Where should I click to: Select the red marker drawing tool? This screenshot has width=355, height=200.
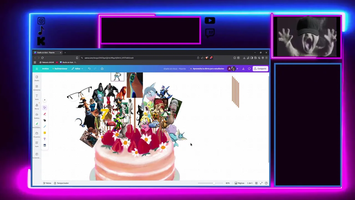tap(45, 114)
